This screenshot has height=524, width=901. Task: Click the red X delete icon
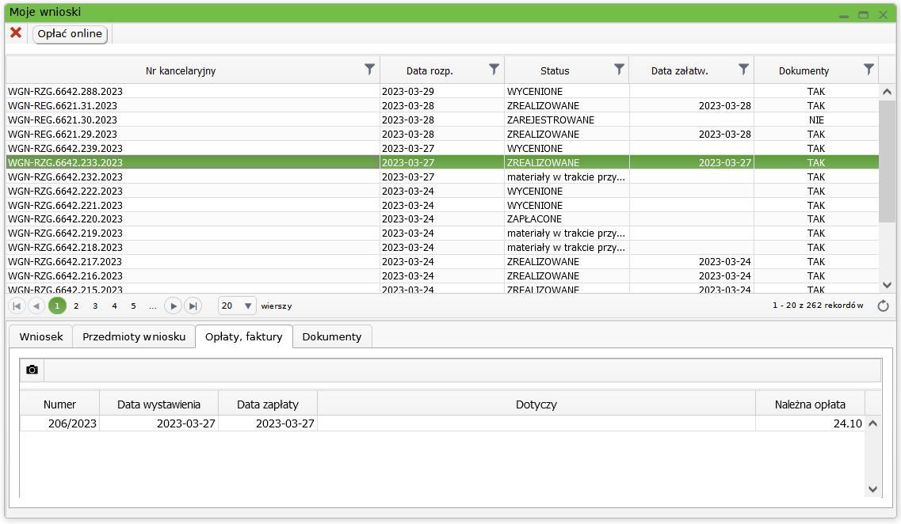coord(15,32)
